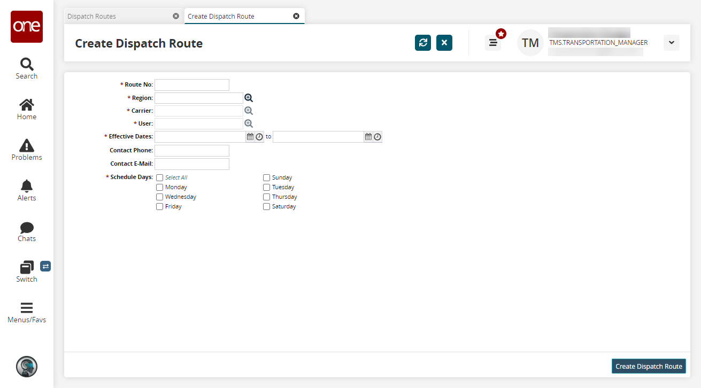This screenshot has height=388, width=701.
Task: Open the Switch windows icon
Action: tap(27, 267)
